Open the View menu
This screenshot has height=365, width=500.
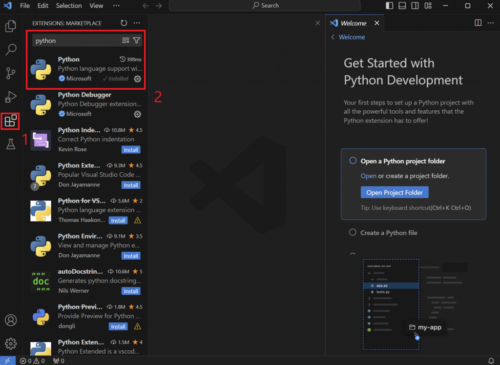coord(96,6)
